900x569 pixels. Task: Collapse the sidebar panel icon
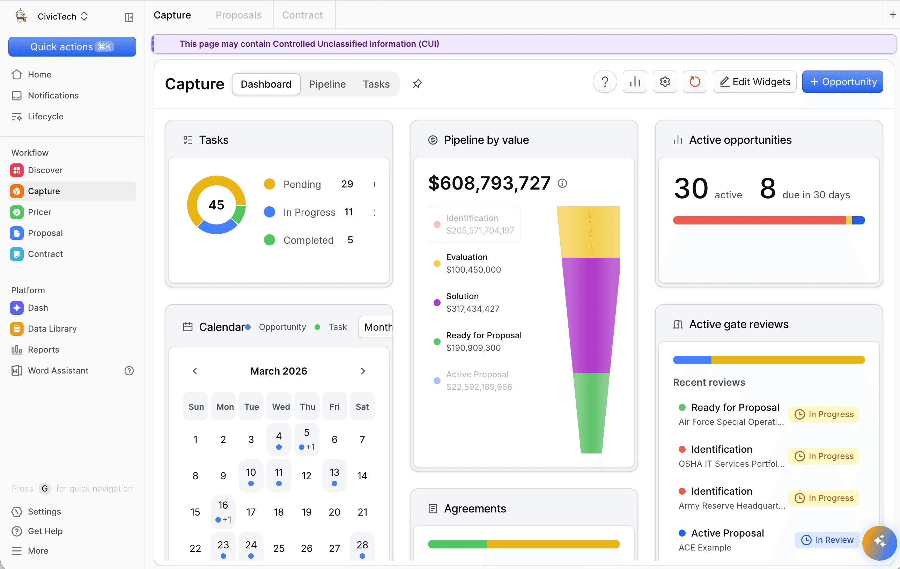pyautogui.click(x=129, y=17)
